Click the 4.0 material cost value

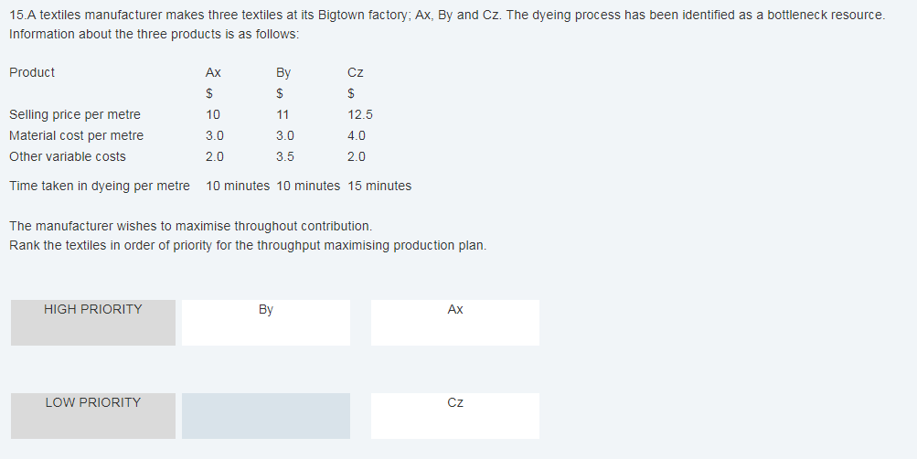(x=357, y=135)
